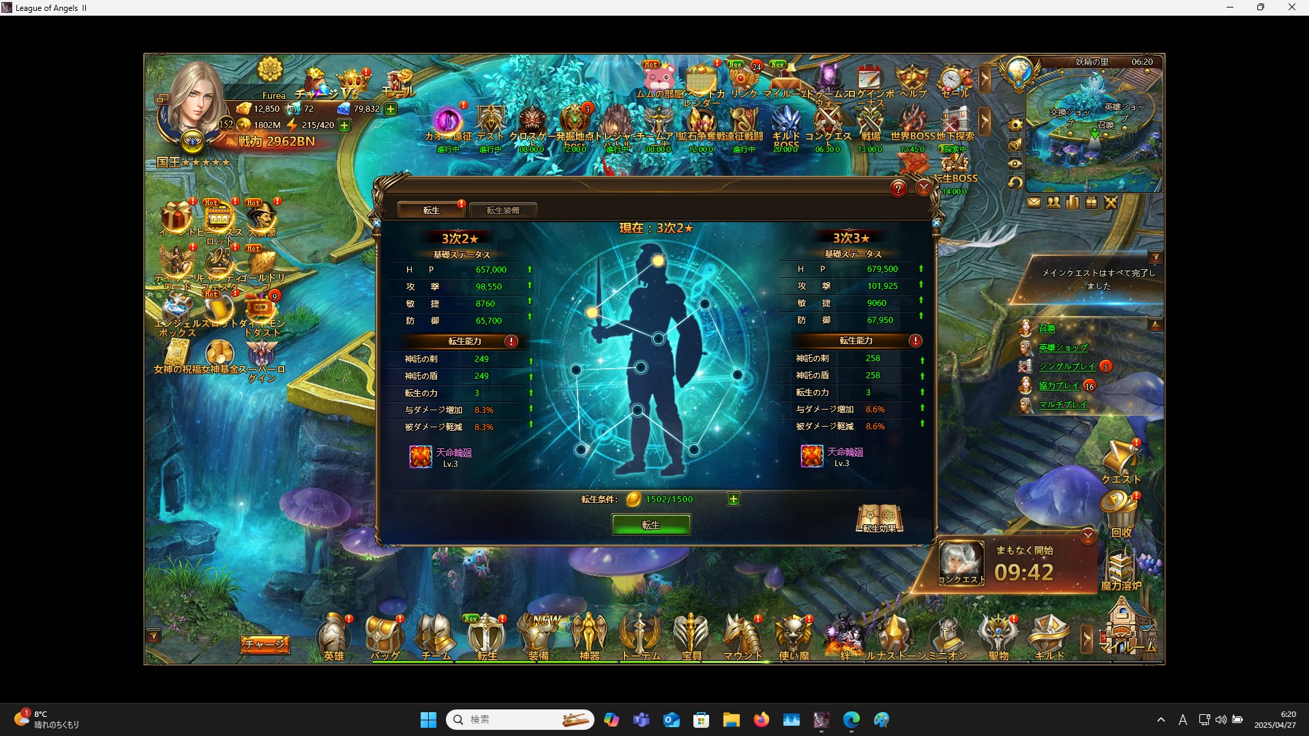Image resolution: width=1309 pixels, height=736 pixels.
Task: Open the friends icon under minimap
Action: coord(1053,202)
